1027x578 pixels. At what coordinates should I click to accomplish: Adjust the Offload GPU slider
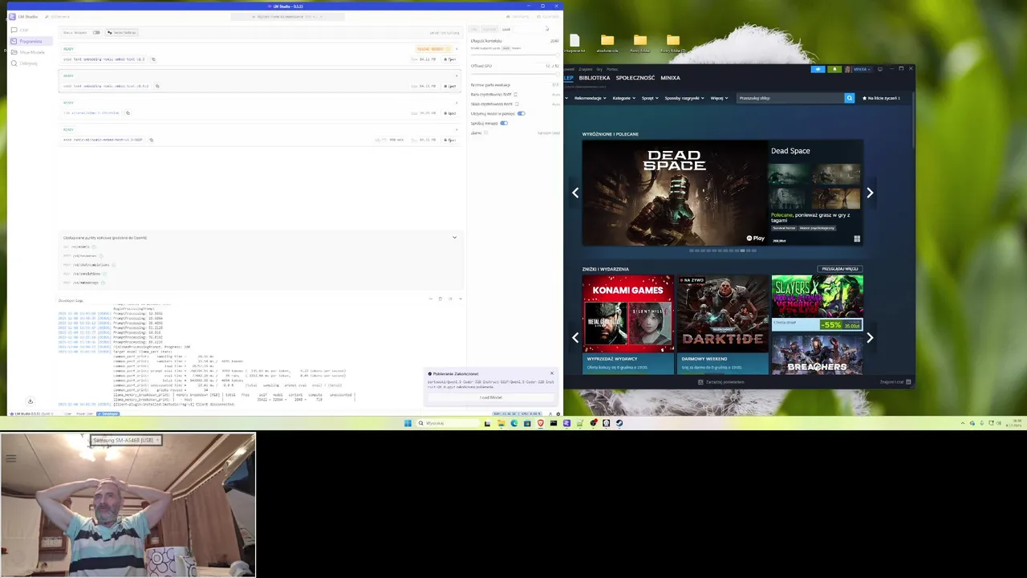pos(514,74)
